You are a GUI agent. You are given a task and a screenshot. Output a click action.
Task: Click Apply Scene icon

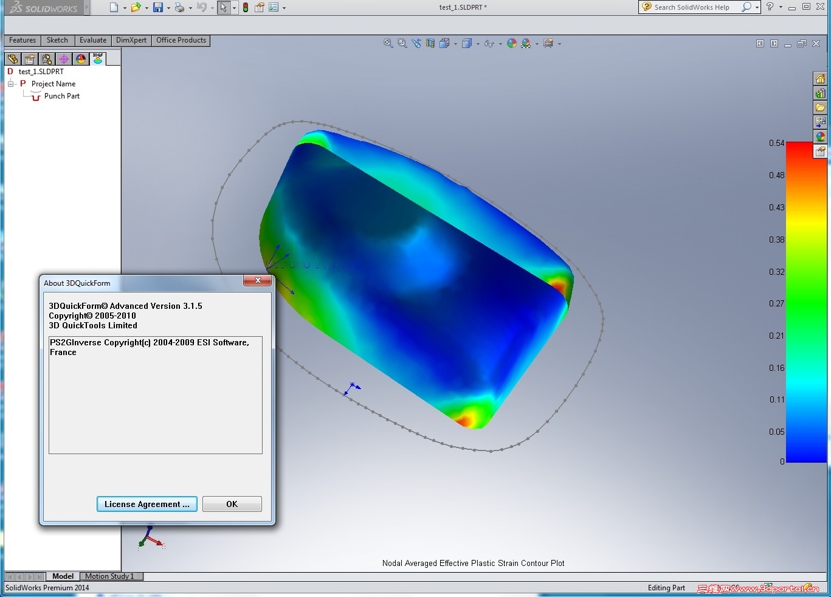(526, 43)
